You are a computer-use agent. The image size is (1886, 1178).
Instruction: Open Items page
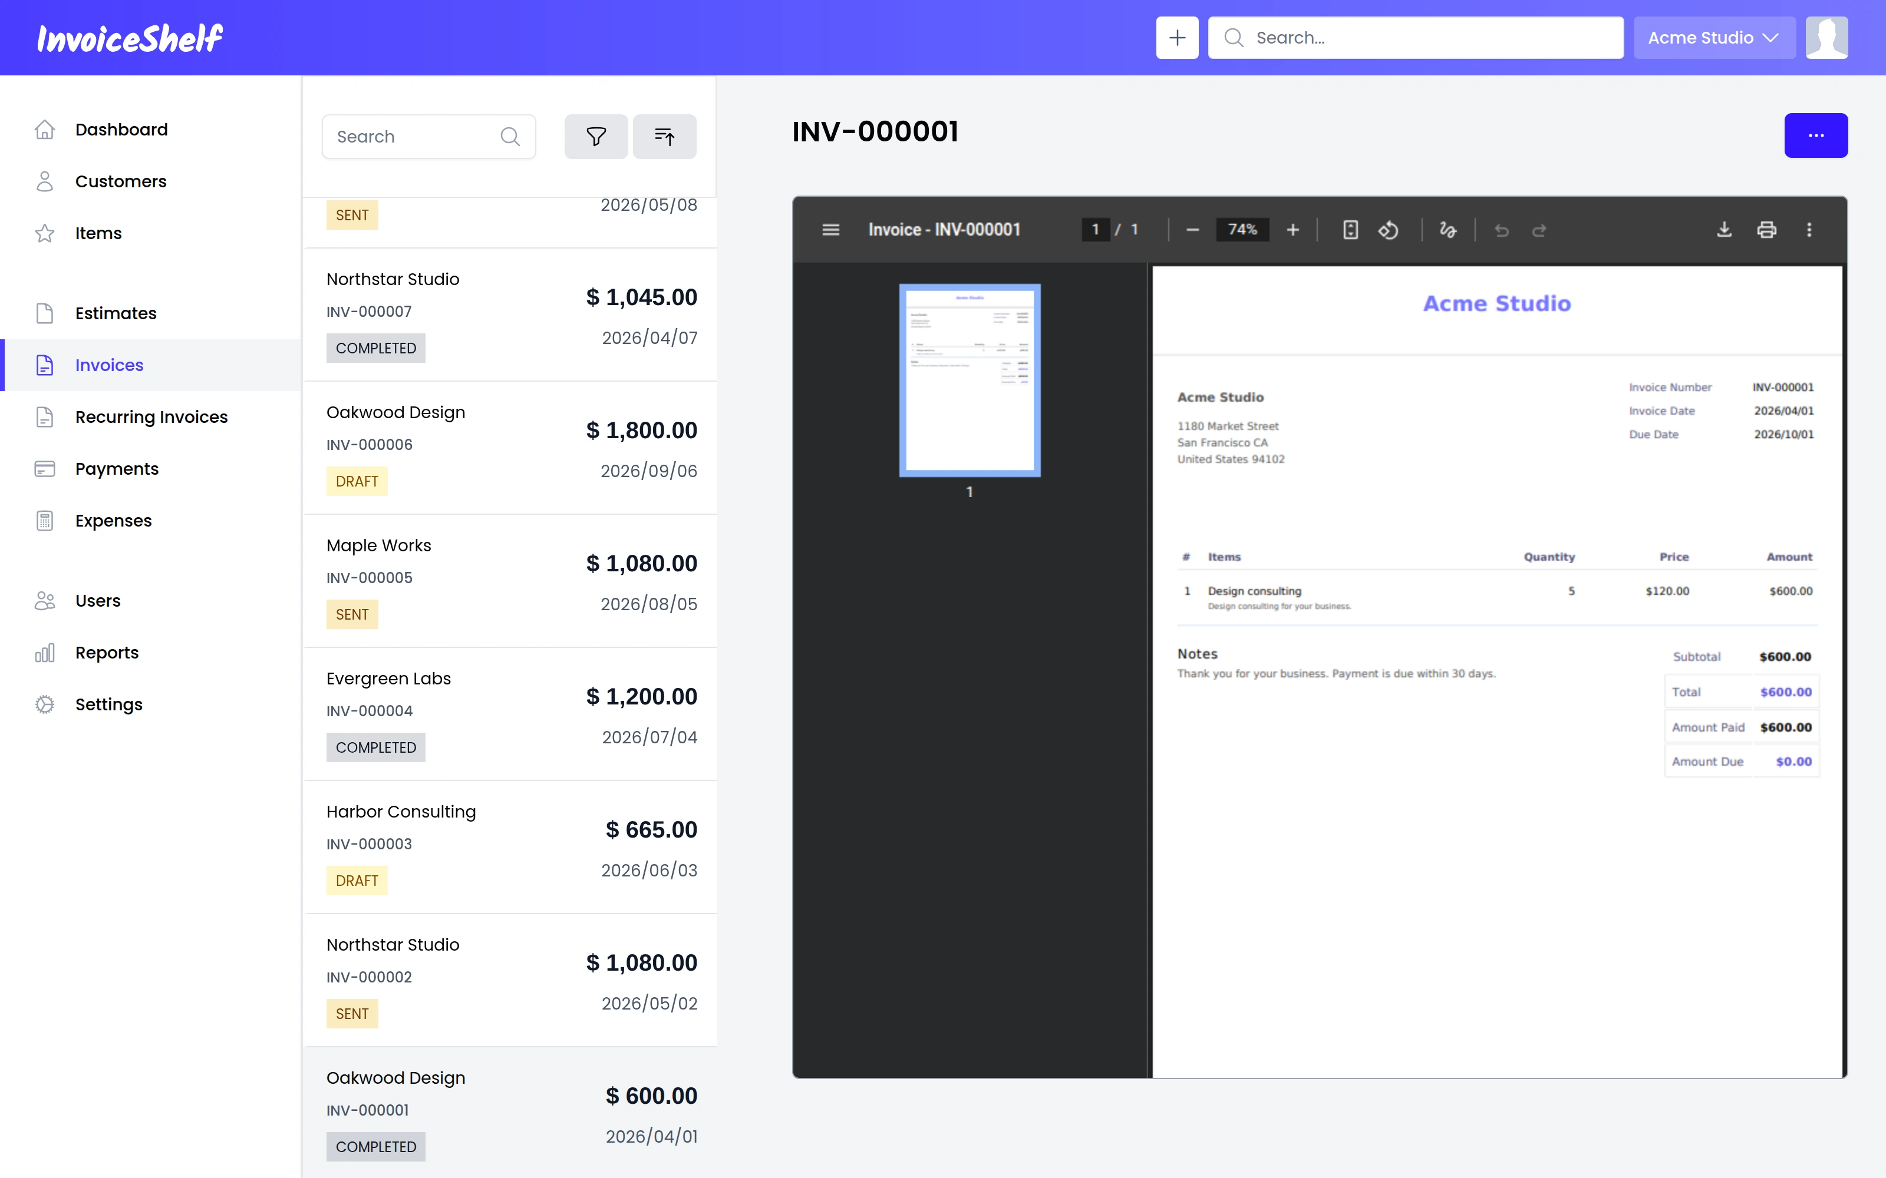(151, 233)
